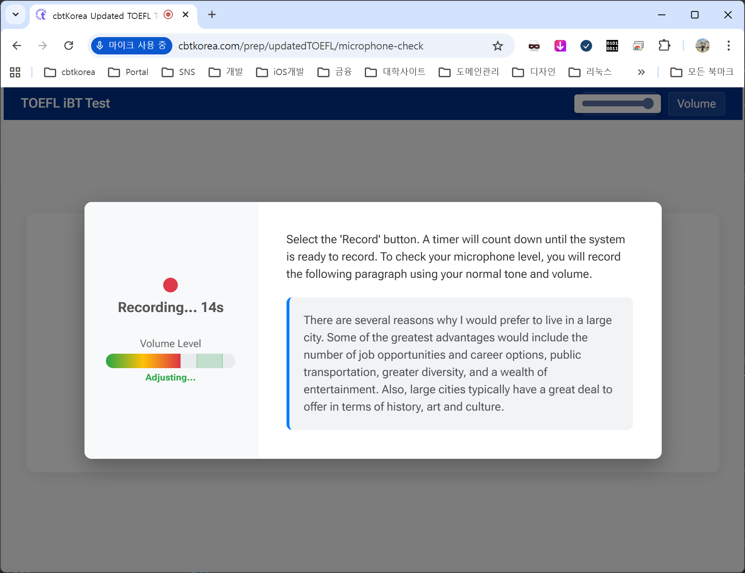Open the Chrome three-dot menu
Screen dimensions: 745x573
point(729,46)
